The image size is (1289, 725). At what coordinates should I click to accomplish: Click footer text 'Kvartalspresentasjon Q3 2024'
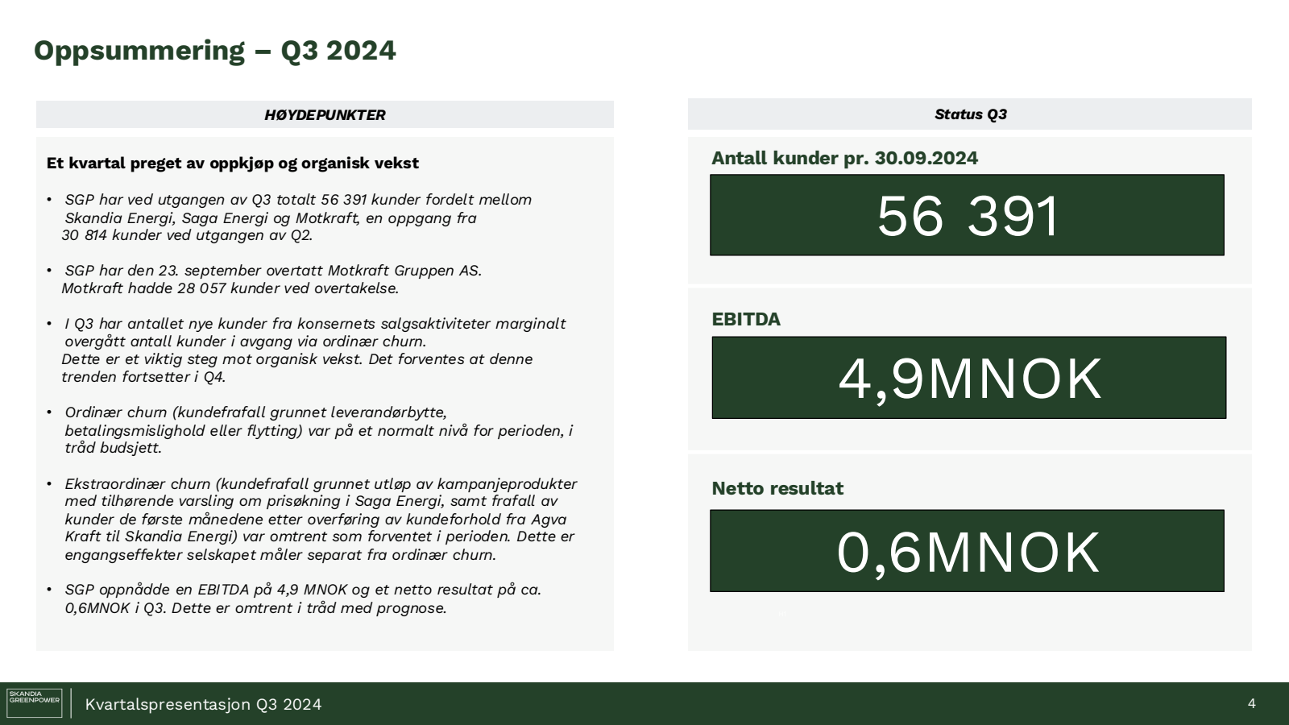pyautogui.click(x=203, y=704)
